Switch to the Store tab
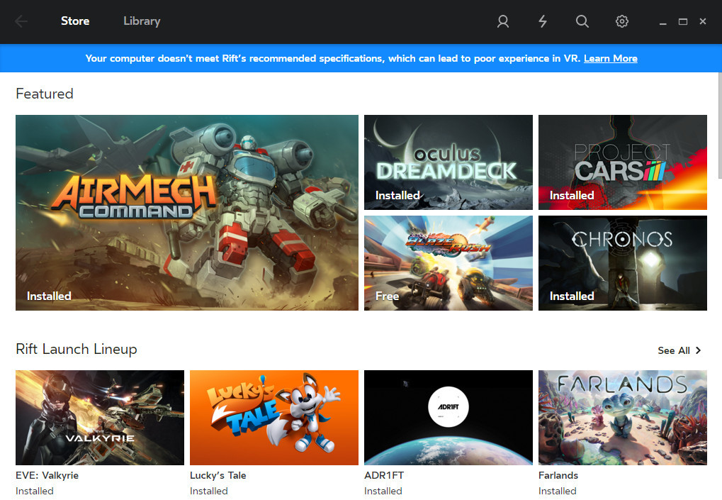 click(x=75, y=21)
